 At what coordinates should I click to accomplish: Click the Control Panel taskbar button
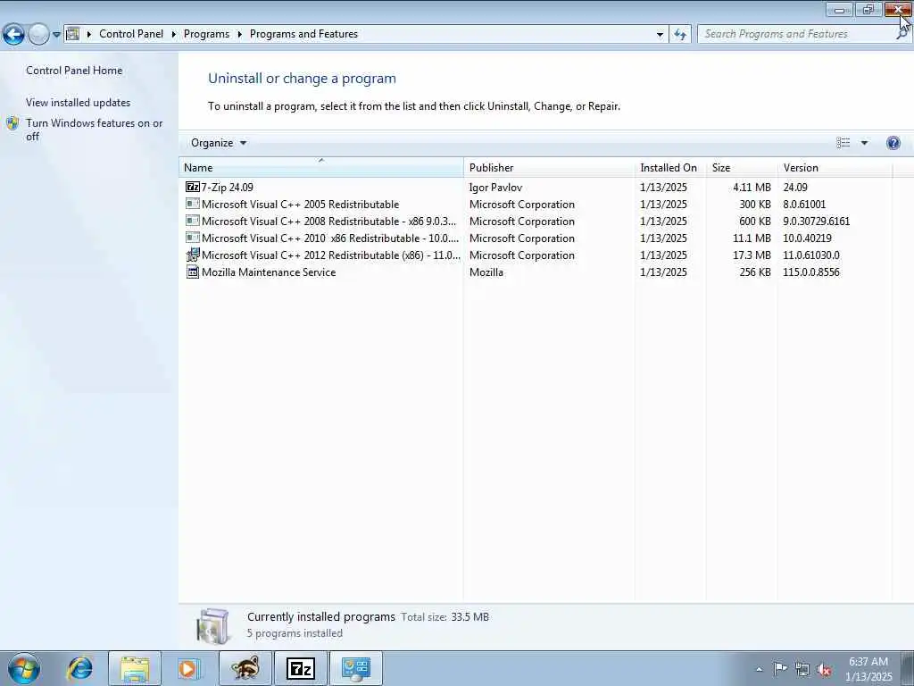coord(356,668)
